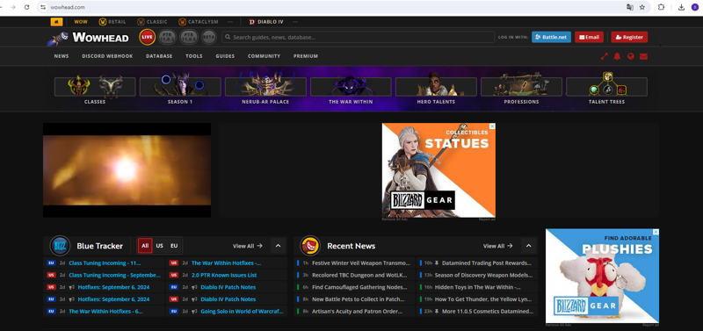Open the PREMIUM menu item
This screenshot has height=331, width=703.
coord(306,56)
